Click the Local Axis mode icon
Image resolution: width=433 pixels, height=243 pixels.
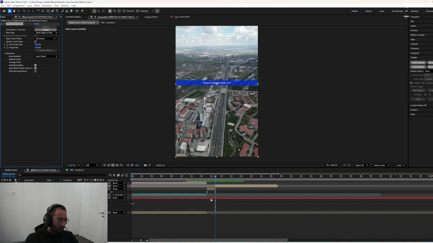pos(94,11)
